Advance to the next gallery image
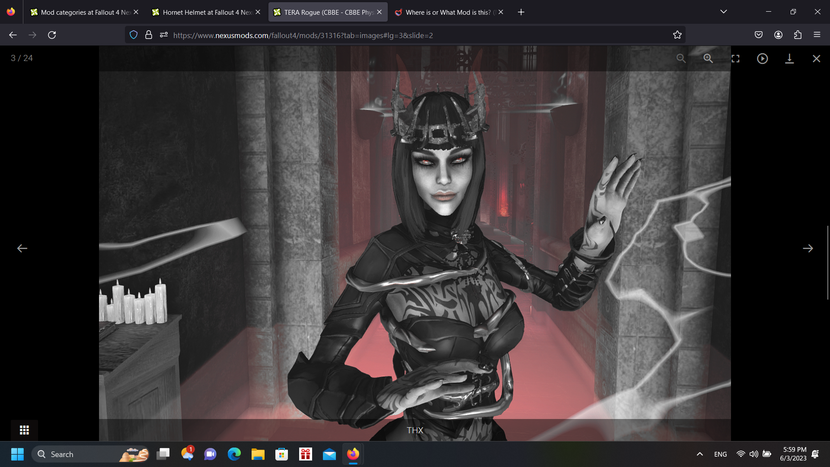The image size is (830, 467). pos(808,248)
